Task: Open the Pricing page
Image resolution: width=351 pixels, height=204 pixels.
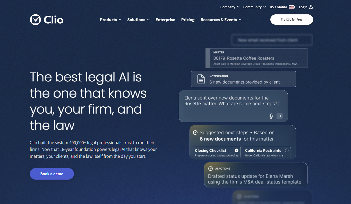Action: pyautogui.click(x=188, y=20)
